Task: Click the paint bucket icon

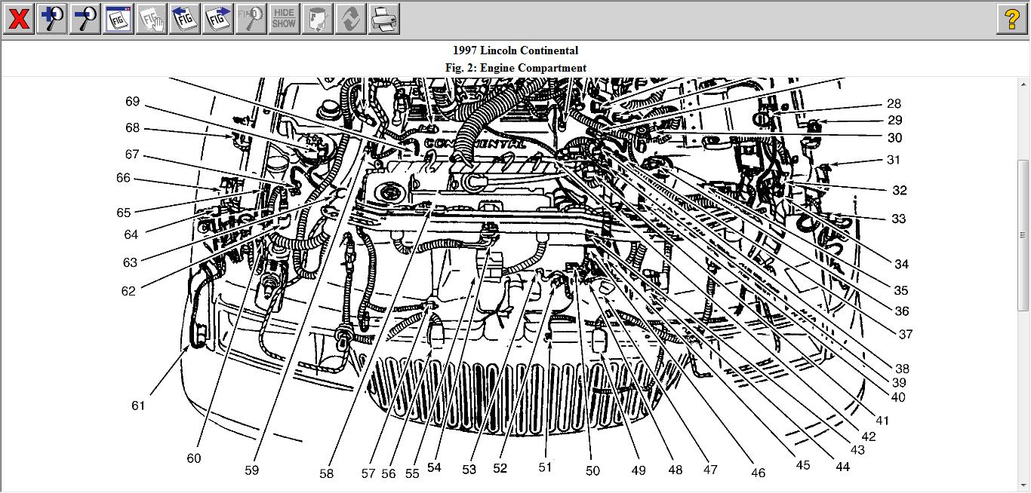Action: [x=317, y=19]
